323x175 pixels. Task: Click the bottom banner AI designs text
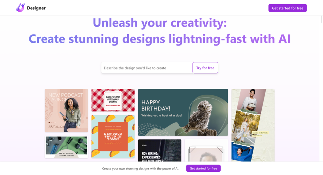click(x=141, y=169)
